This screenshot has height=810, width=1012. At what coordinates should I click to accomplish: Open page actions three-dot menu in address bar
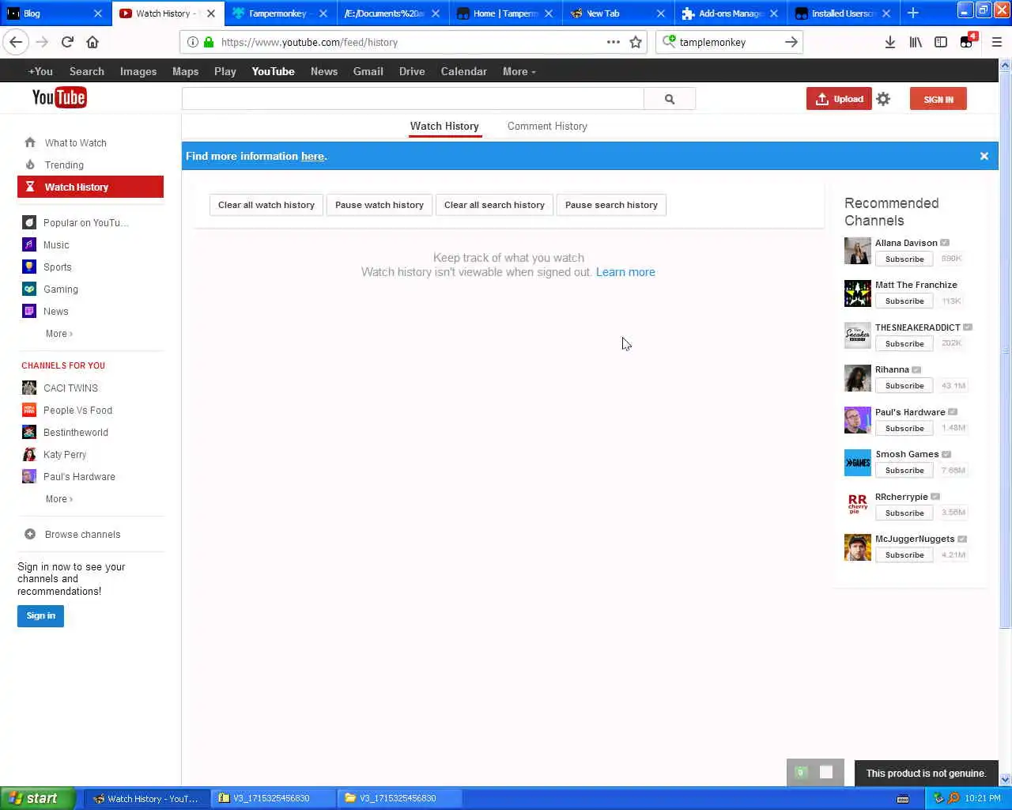(614, 42)
